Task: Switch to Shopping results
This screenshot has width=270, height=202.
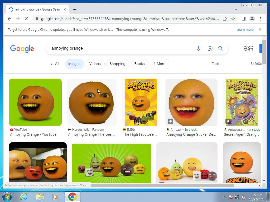Action: pos(117,64)
